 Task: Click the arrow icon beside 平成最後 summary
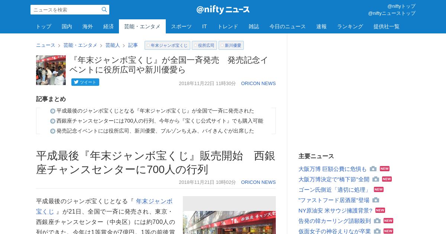[x=53, y=111]
